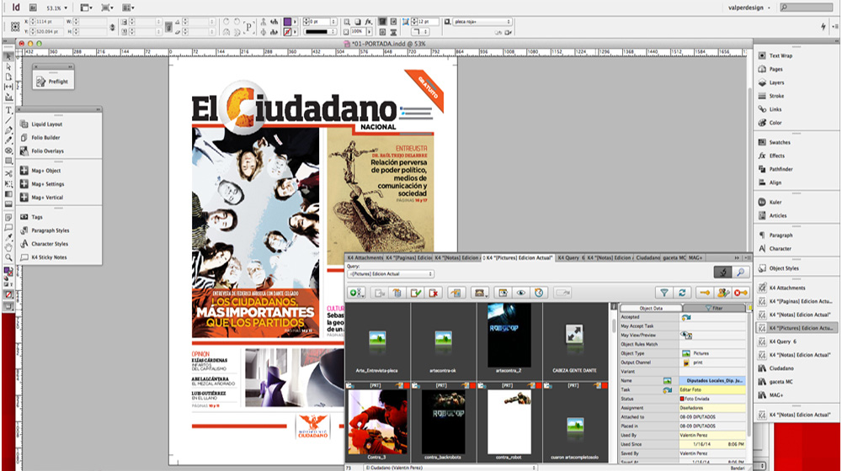
Task: Switch to the K4 Attachments tab
Action: (365, 257)
